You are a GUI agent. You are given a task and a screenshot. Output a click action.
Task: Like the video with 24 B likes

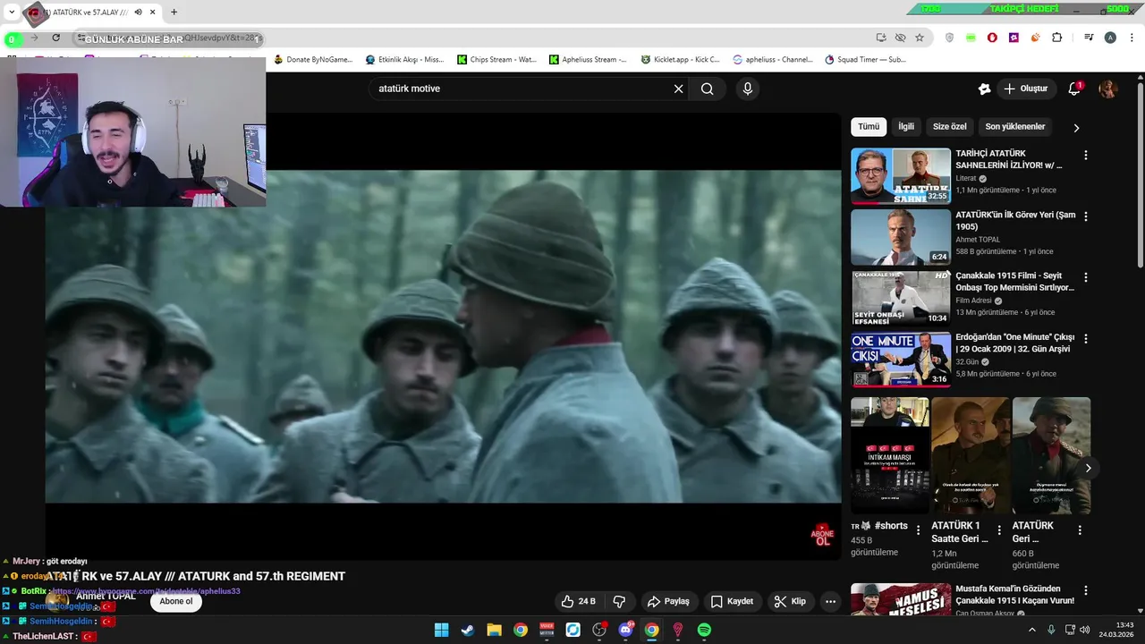tap(578, 601)
